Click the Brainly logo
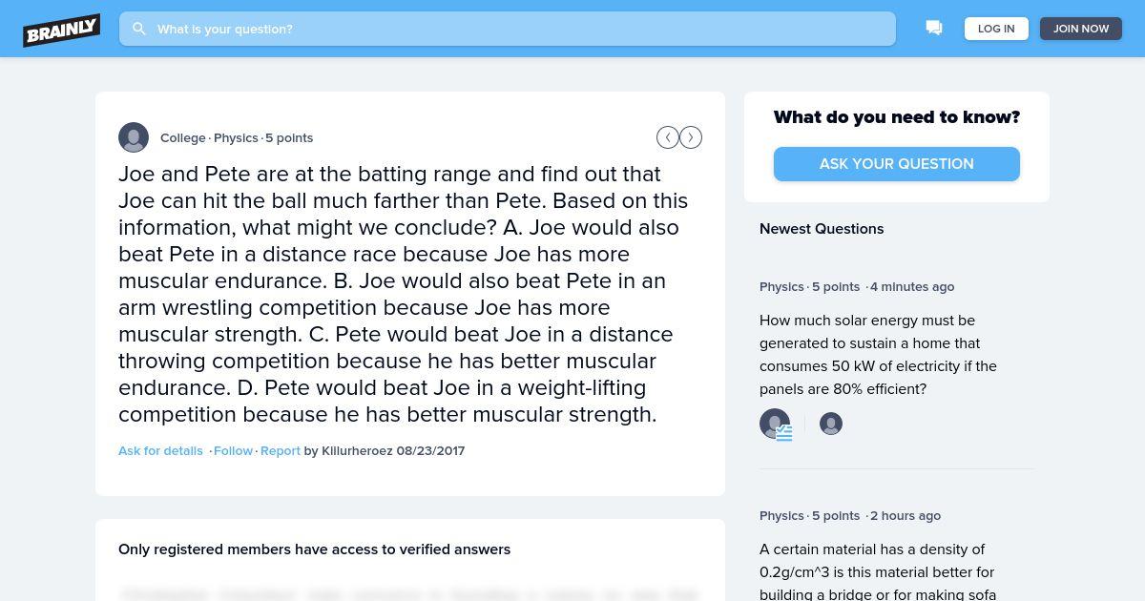Viewport: 1145px width, 601px height. pyautogui.click(x=62, y=30)
